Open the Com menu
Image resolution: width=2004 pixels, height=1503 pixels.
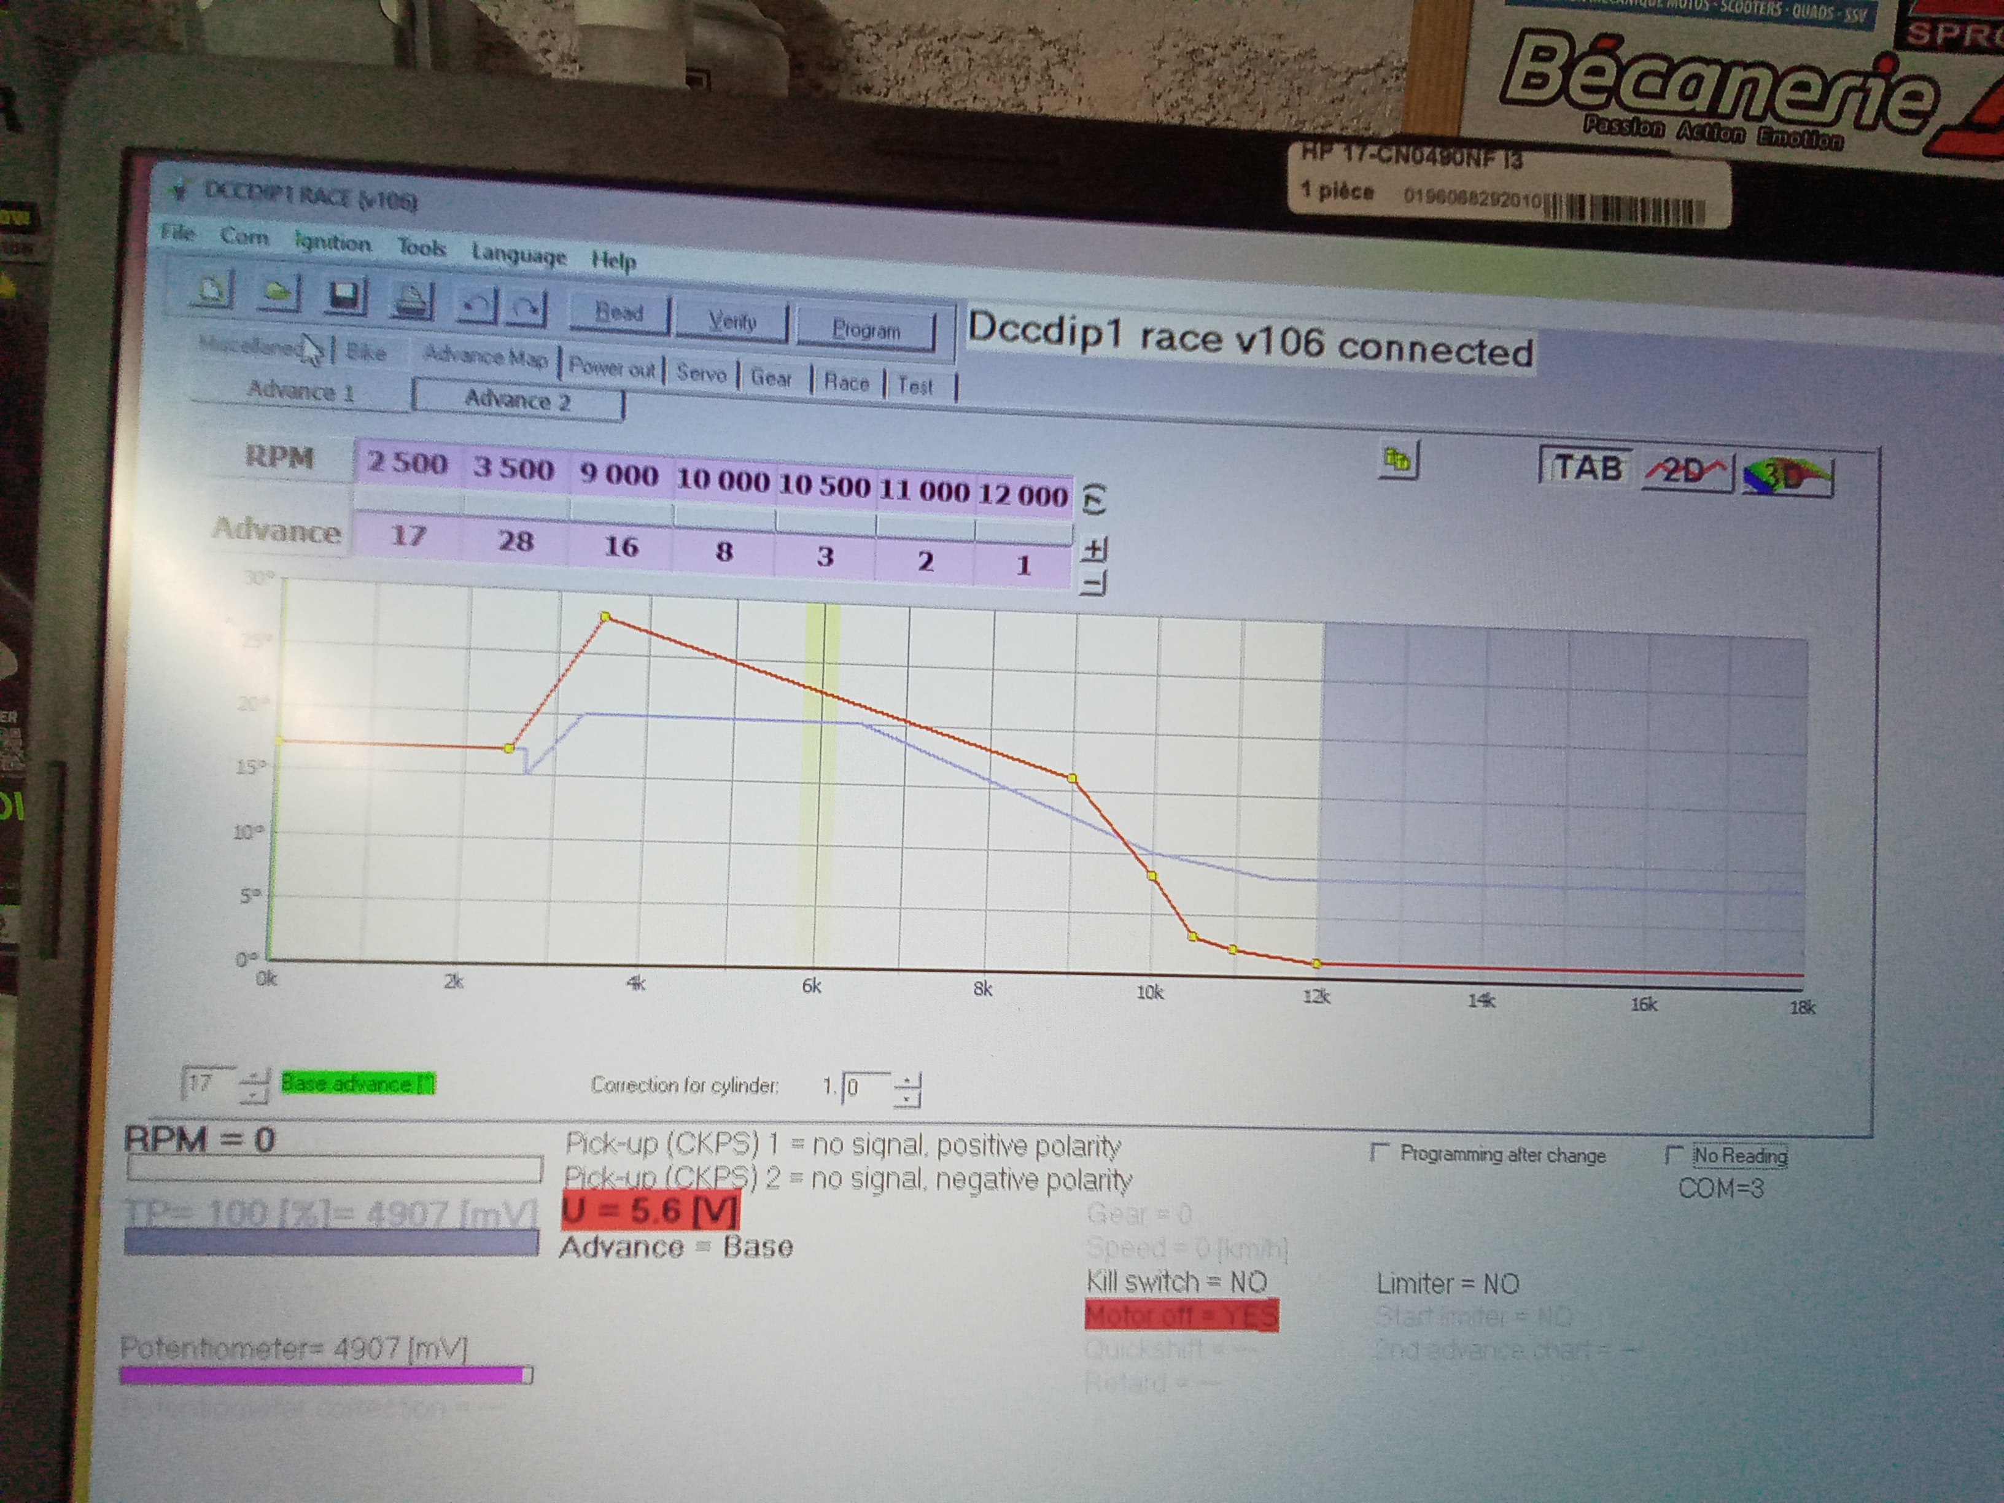click(244, 238)
